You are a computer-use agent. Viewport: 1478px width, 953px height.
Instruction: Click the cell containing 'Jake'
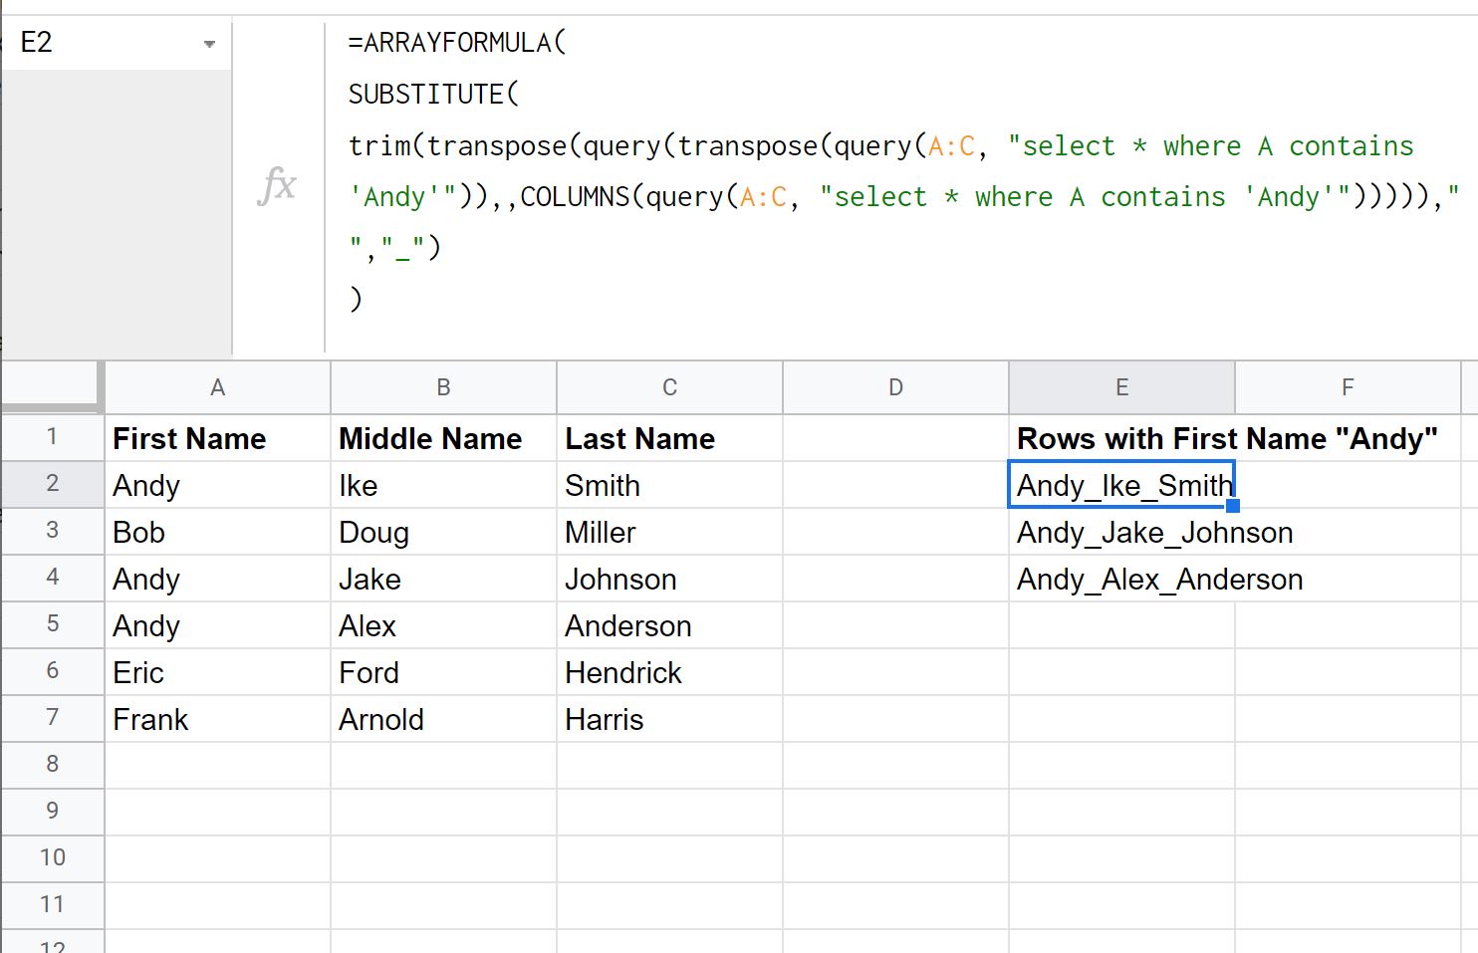point(443,579)
